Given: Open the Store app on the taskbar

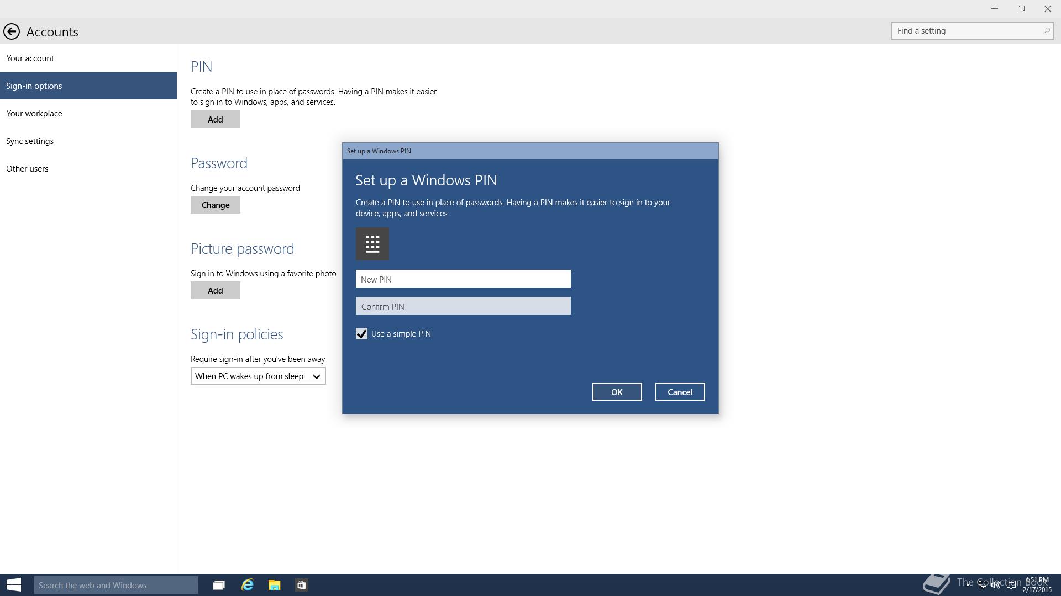Looking at the screenshot, I should tap(301, 585).
